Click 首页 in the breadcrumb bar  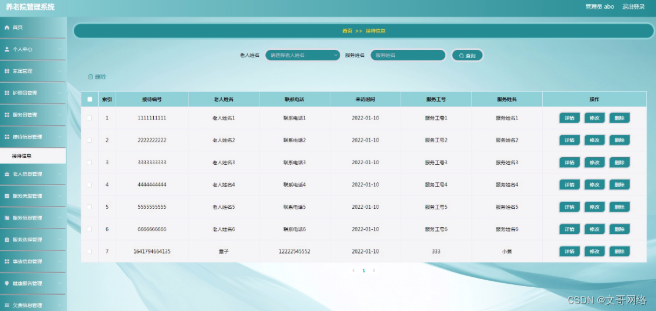click(x=347, y=31)
